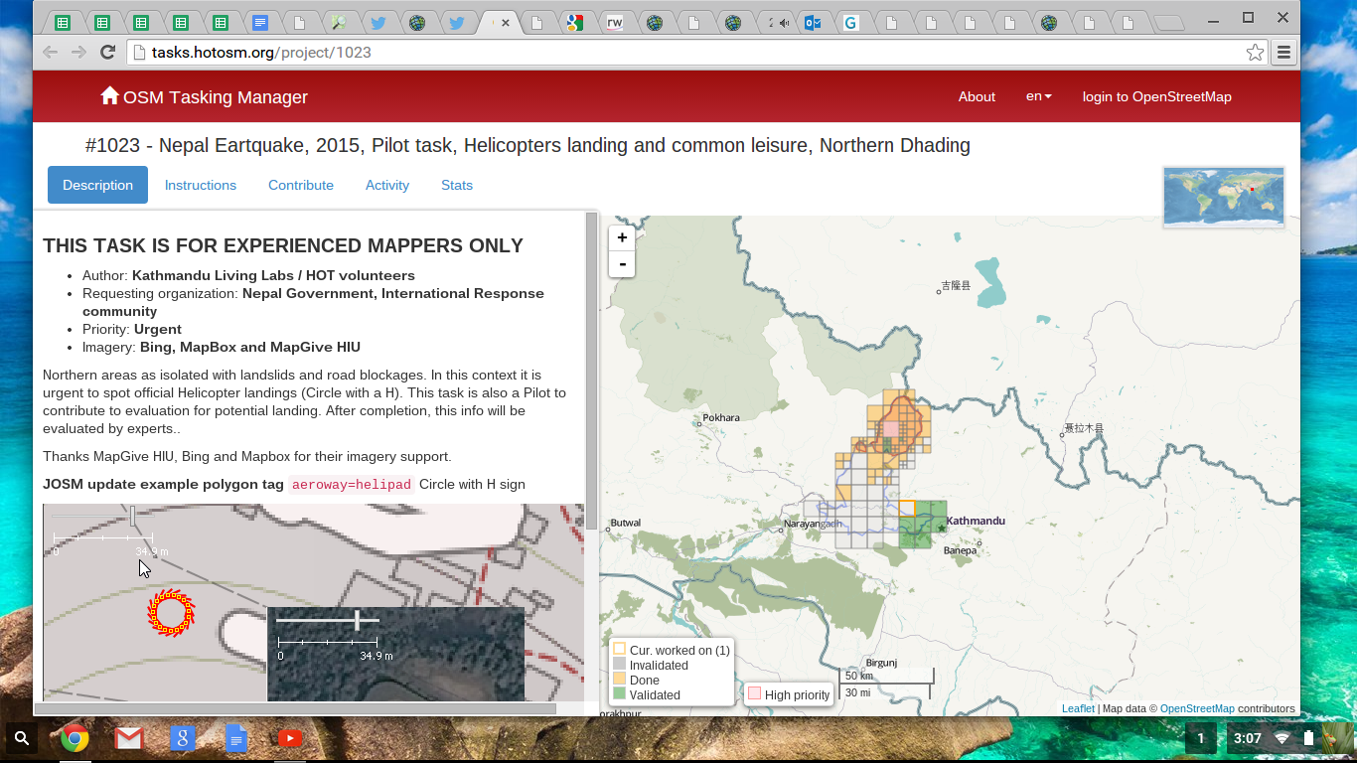Click the Validated legend swatch
1357x763 pixels.
point(619,693)
